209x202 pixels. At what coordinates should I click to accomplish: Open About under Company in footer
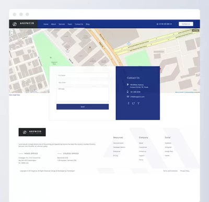pos(141,143)
